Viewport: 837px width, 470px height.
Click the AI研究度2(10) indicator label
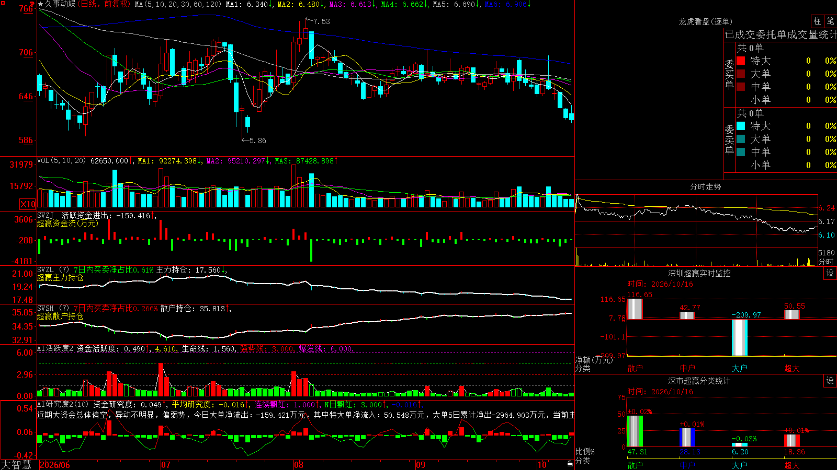tap(63, 404)
